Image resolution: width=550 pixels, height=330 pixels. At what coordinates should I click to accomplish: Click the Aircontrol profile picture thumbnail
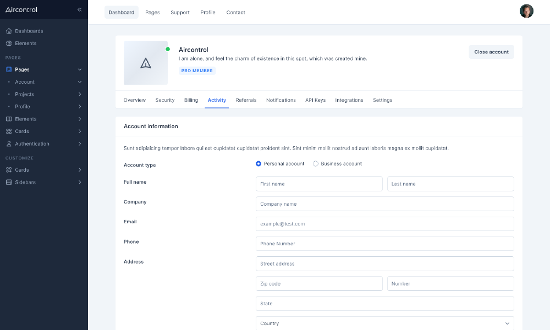(x=146, y=63)
